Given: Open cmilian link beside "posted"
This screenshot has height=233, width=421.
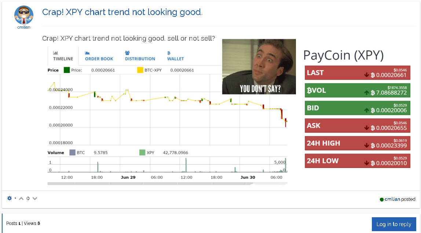Looking at the screenshot, I should (x=392, y=199).
